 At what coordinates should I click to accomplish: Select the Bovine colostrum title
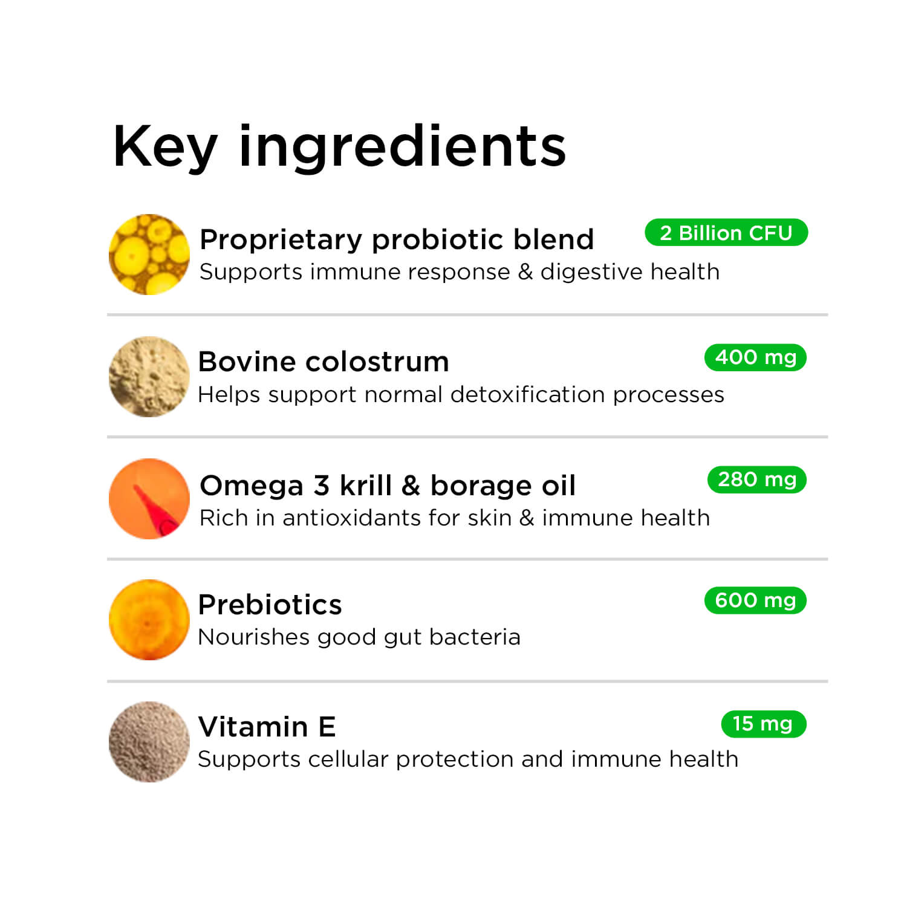tap(323, 362)
